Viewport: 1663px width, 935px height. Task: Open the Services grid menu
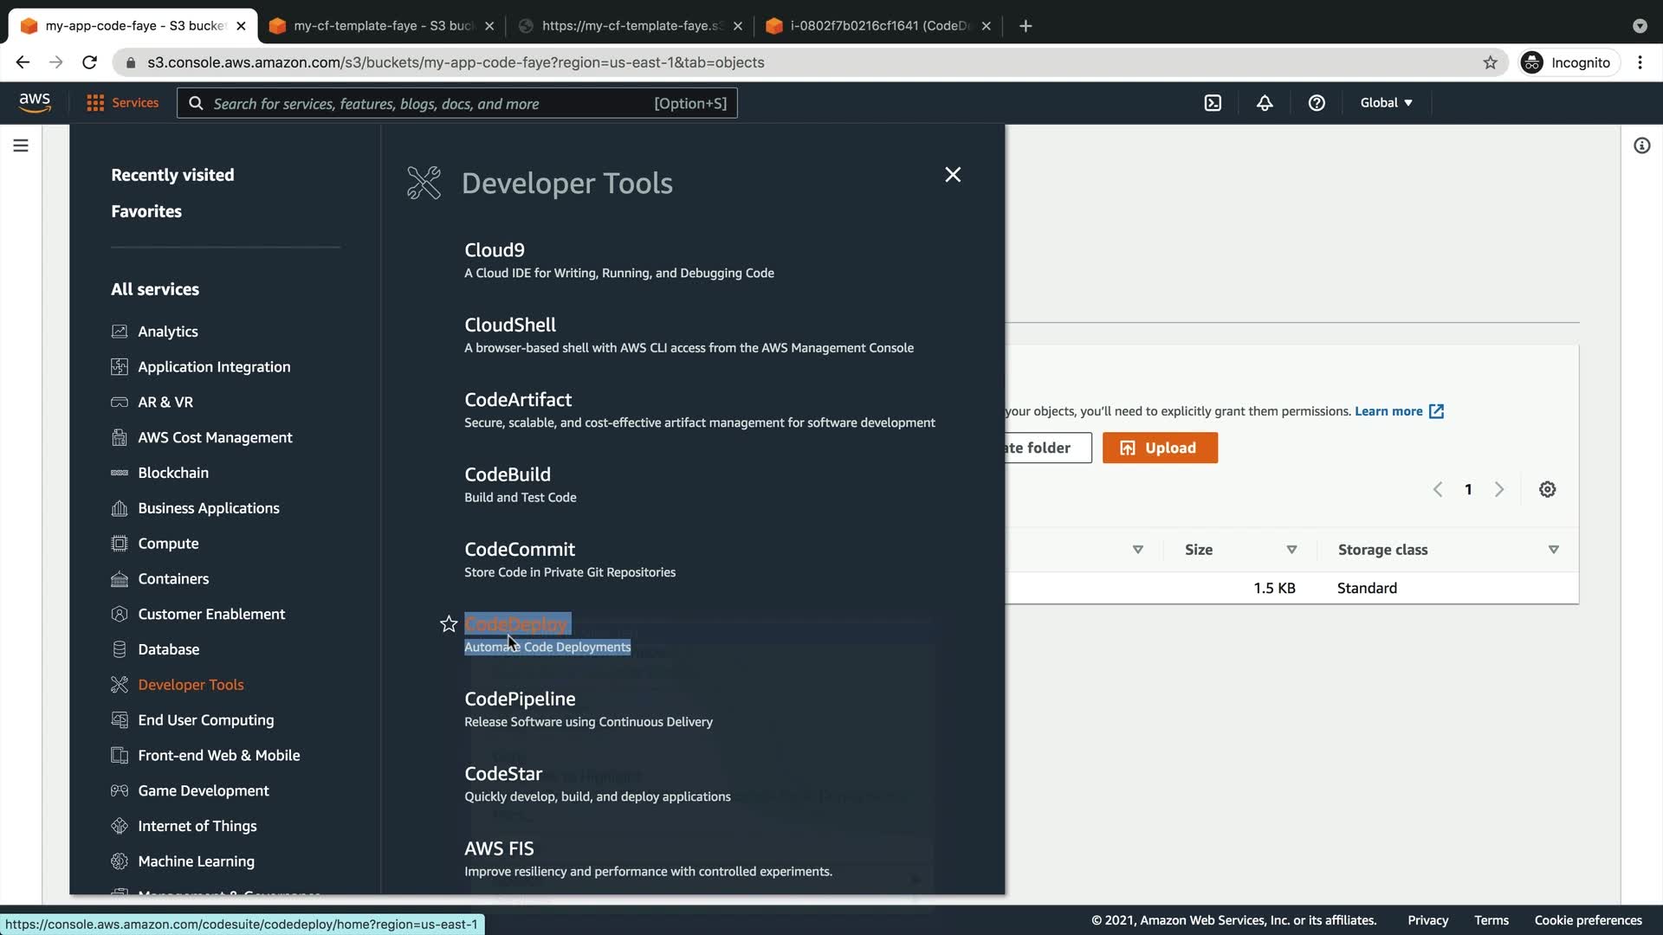[x=122, y=103]
